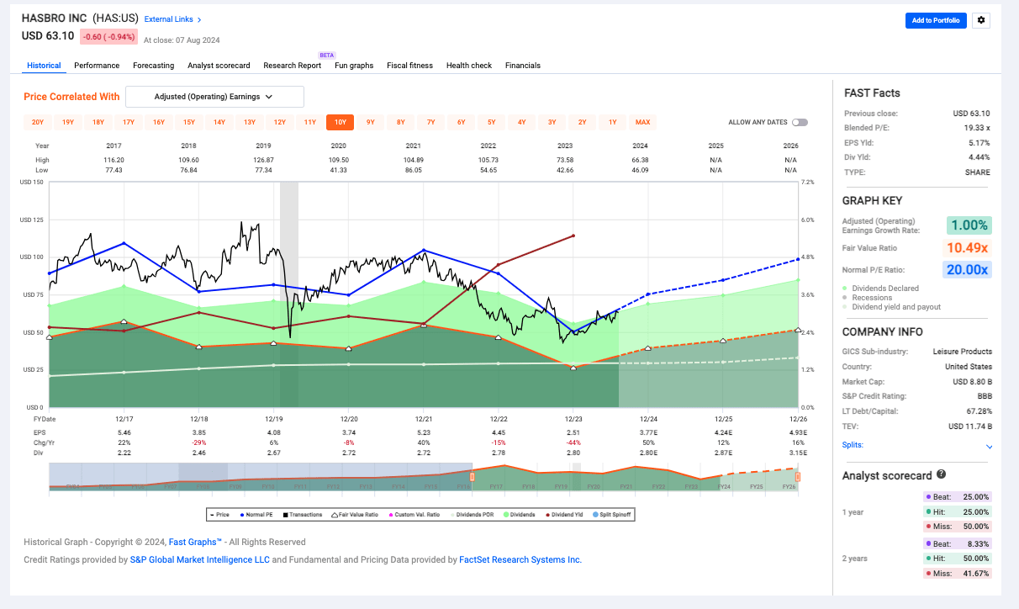Image resolution: width=1019 pixels, height=609 pixels.
Task: Switch to the Forecasting tab
Action: (x=153, y=65)
